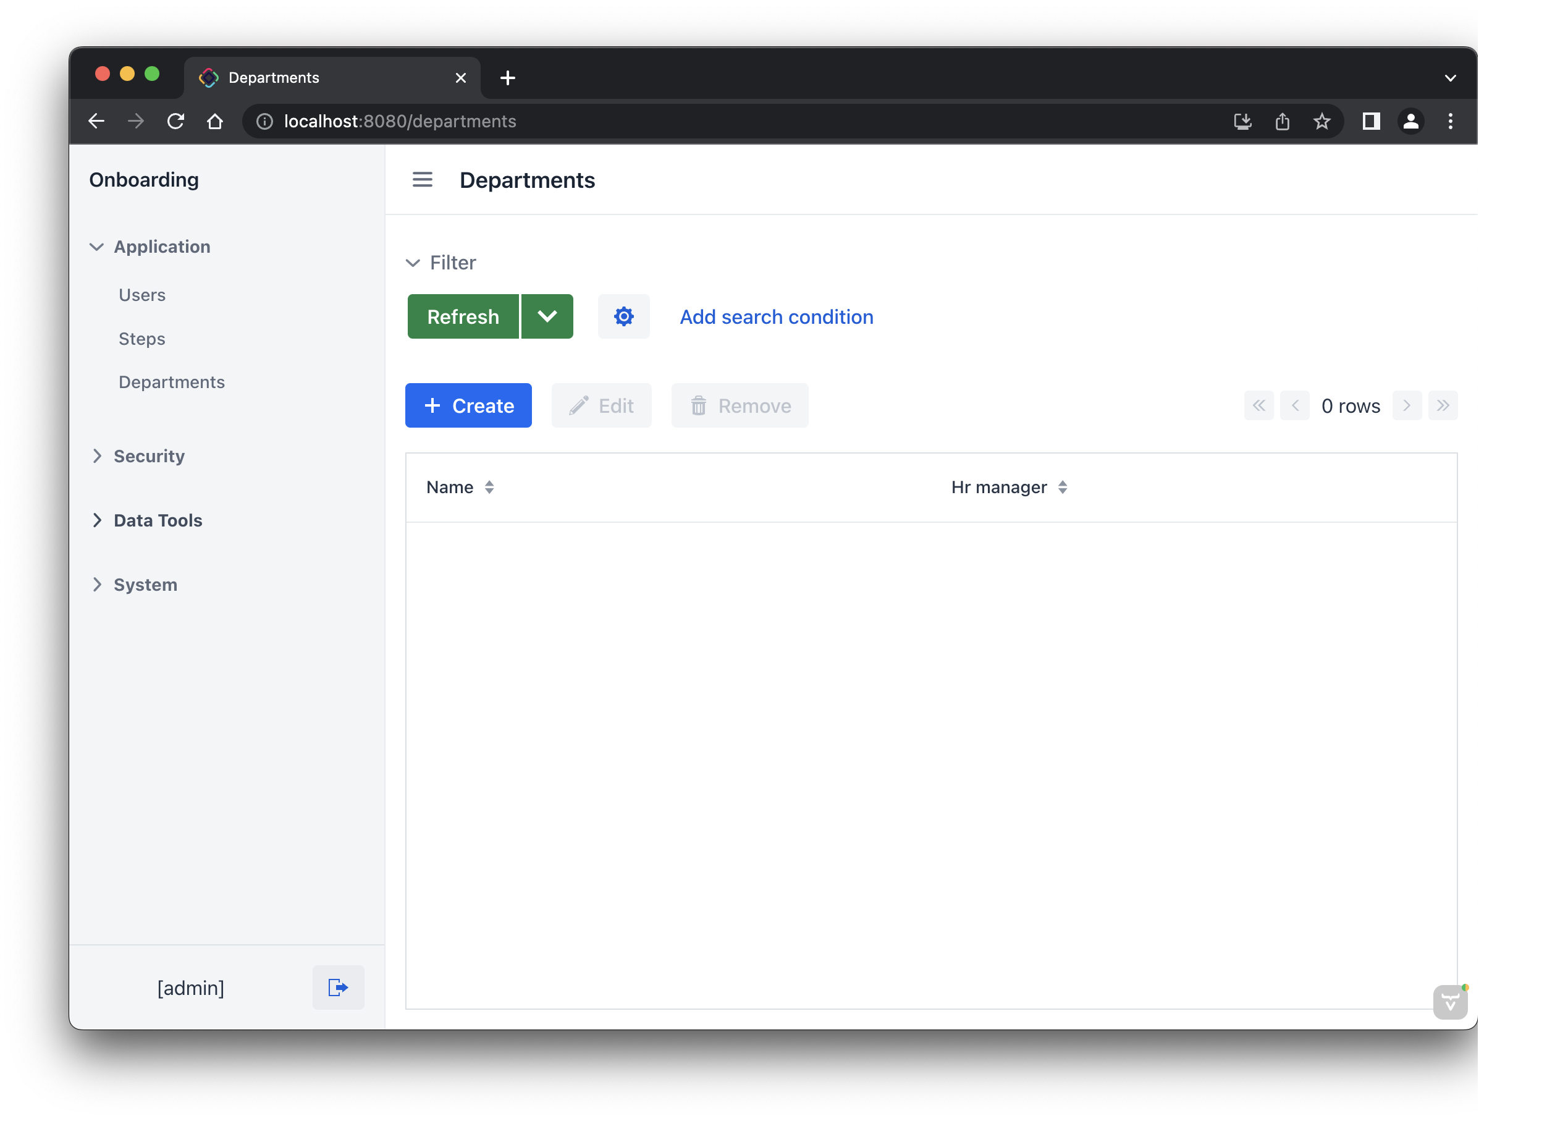Expand the Security section
Screen dimensions: 1547x1121
click(x=149, y=455)
